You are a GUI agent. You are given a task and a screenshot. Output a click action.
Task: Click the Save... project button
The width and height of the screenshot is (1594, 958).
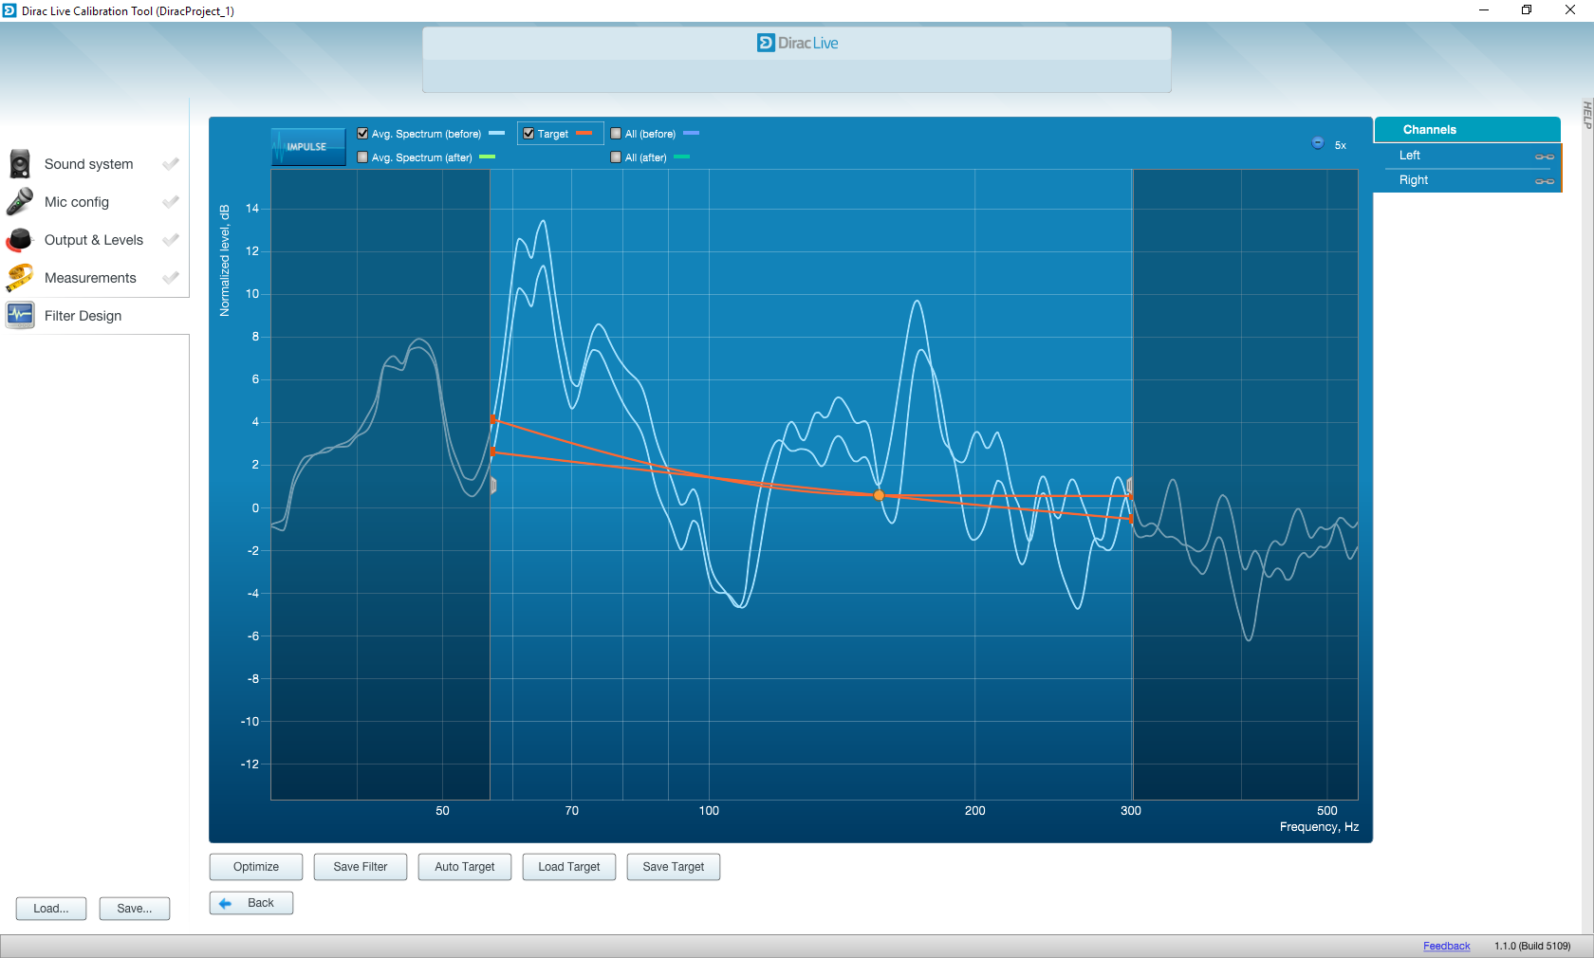(135, 909)
